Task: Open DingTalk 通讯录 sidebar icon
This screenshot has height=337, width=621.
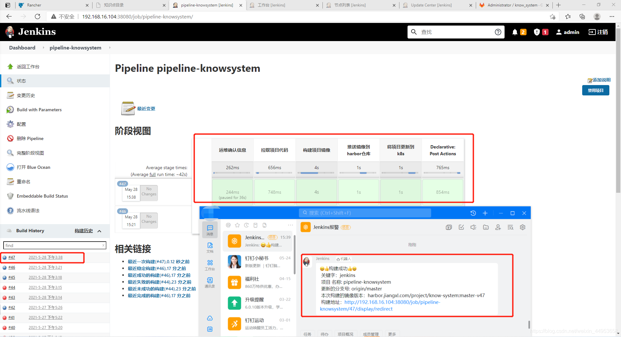Action: coord(210,282)
